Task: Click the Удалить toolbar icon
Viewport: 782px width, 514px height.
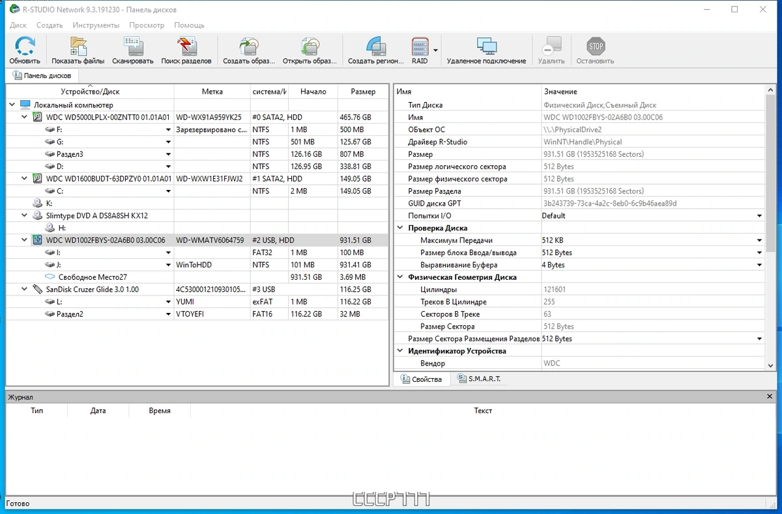Action: 551,47
